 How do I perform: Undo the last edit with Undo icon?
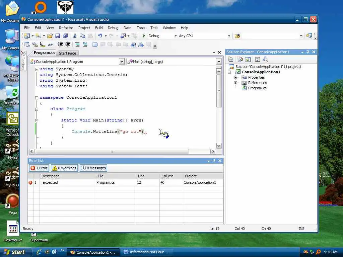pyautogui.click(x=100, y=35)
